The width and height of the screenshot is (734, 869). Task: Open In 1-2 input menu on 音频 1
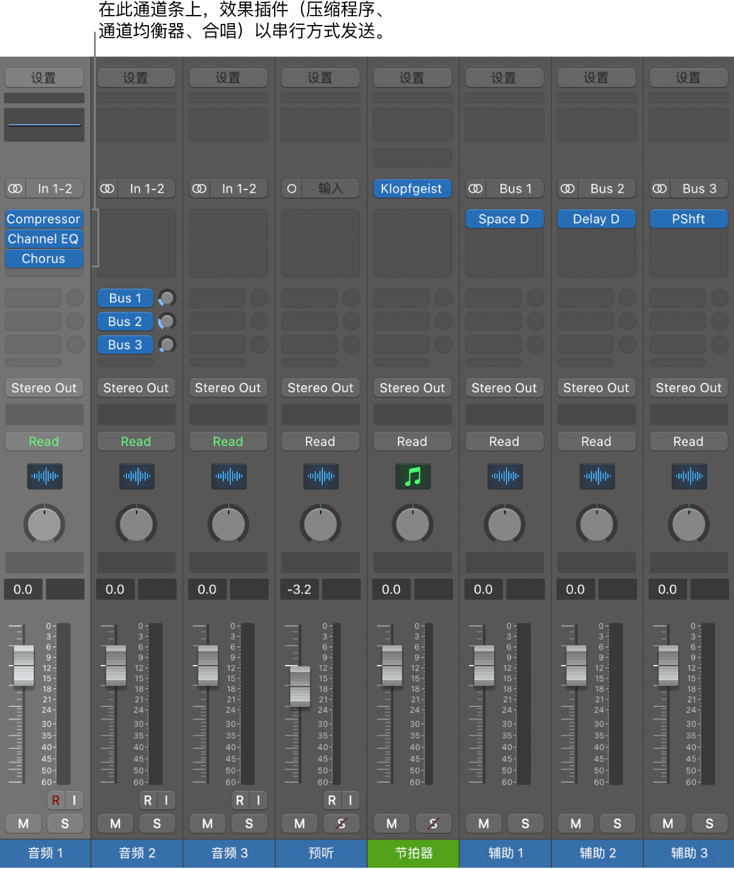(x=54, y=188)
